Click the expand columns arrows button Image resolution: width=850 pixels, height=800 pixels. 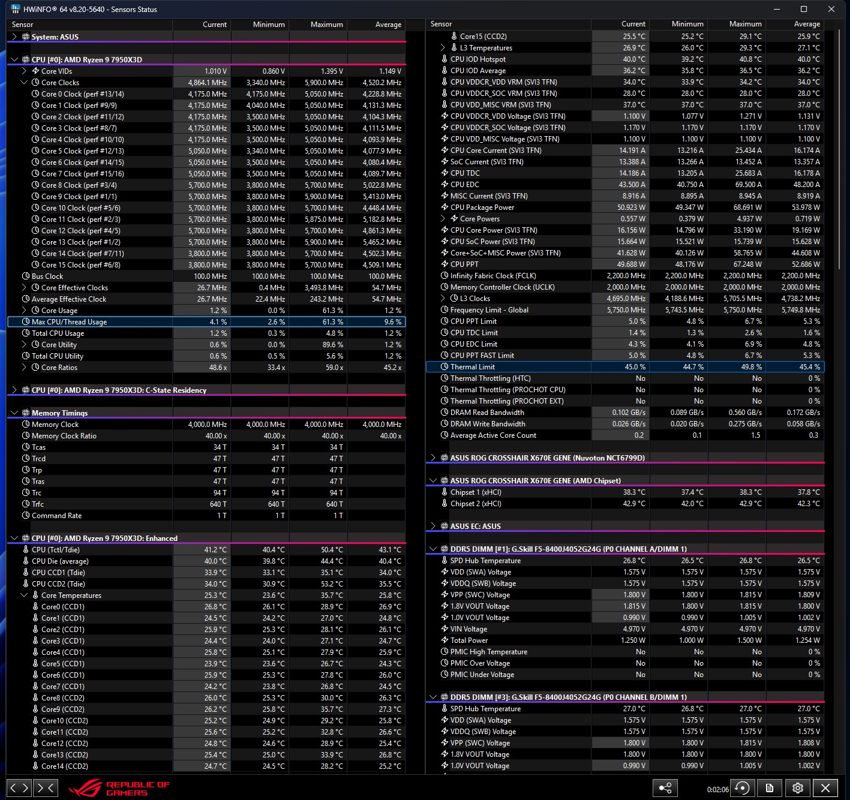(19, 788)
